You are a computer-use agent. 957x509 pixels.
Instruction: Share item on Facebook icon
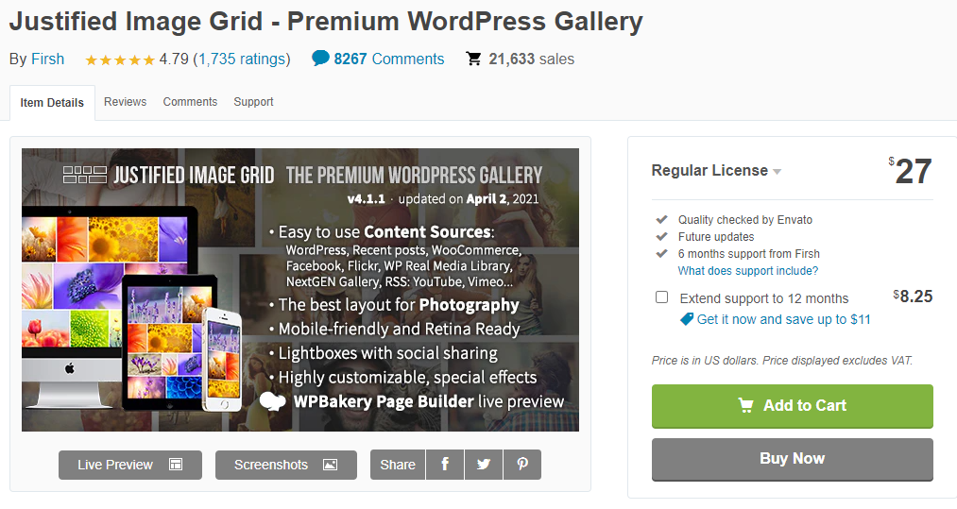[445, 465]
